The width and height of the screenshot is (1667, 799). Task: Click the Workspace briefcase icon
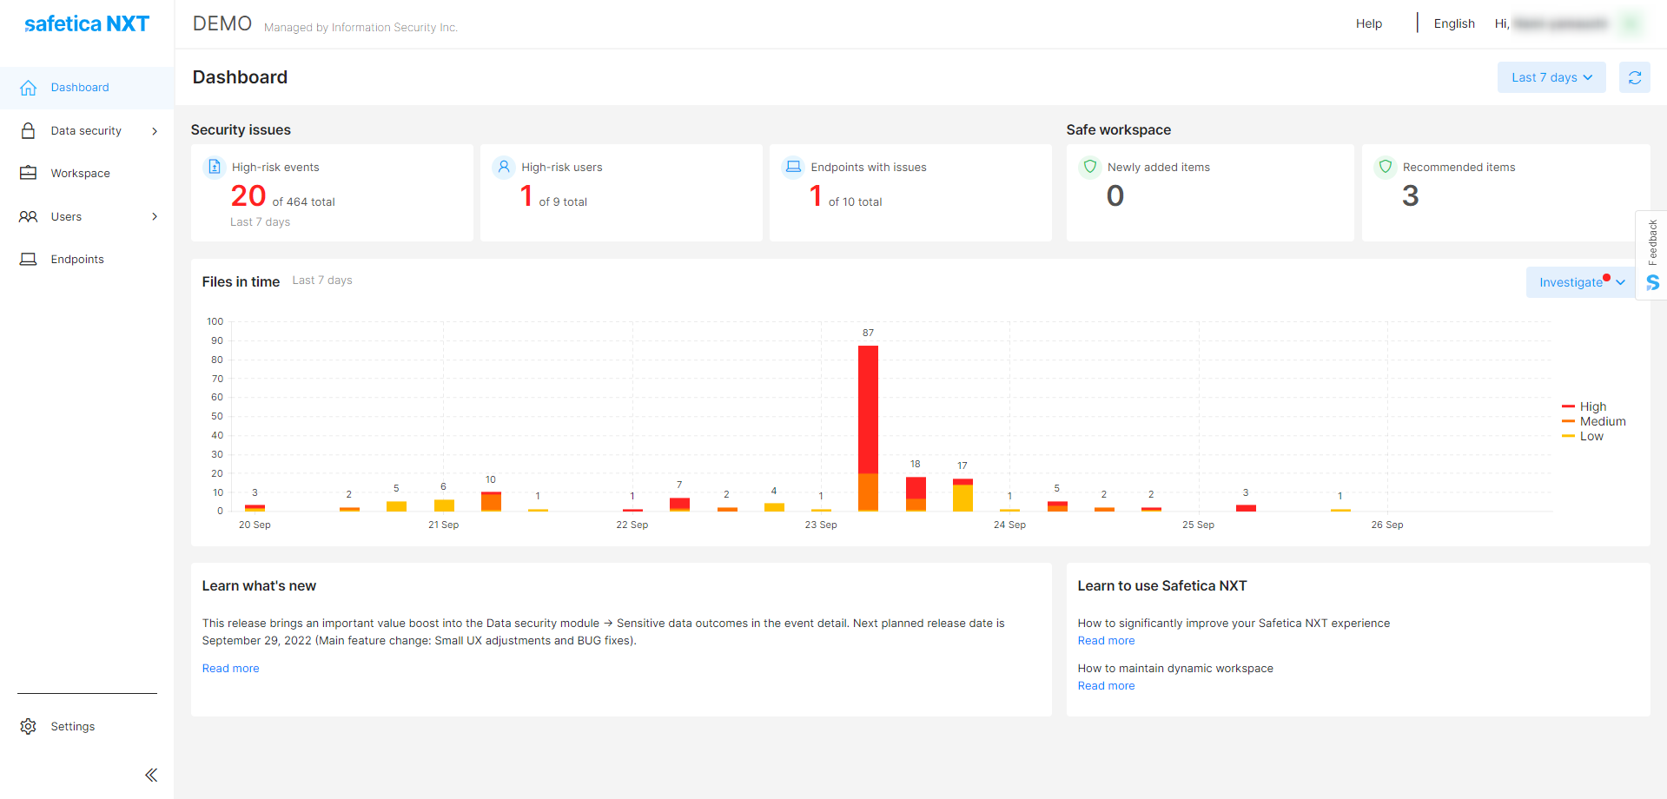tap(29, 174)
